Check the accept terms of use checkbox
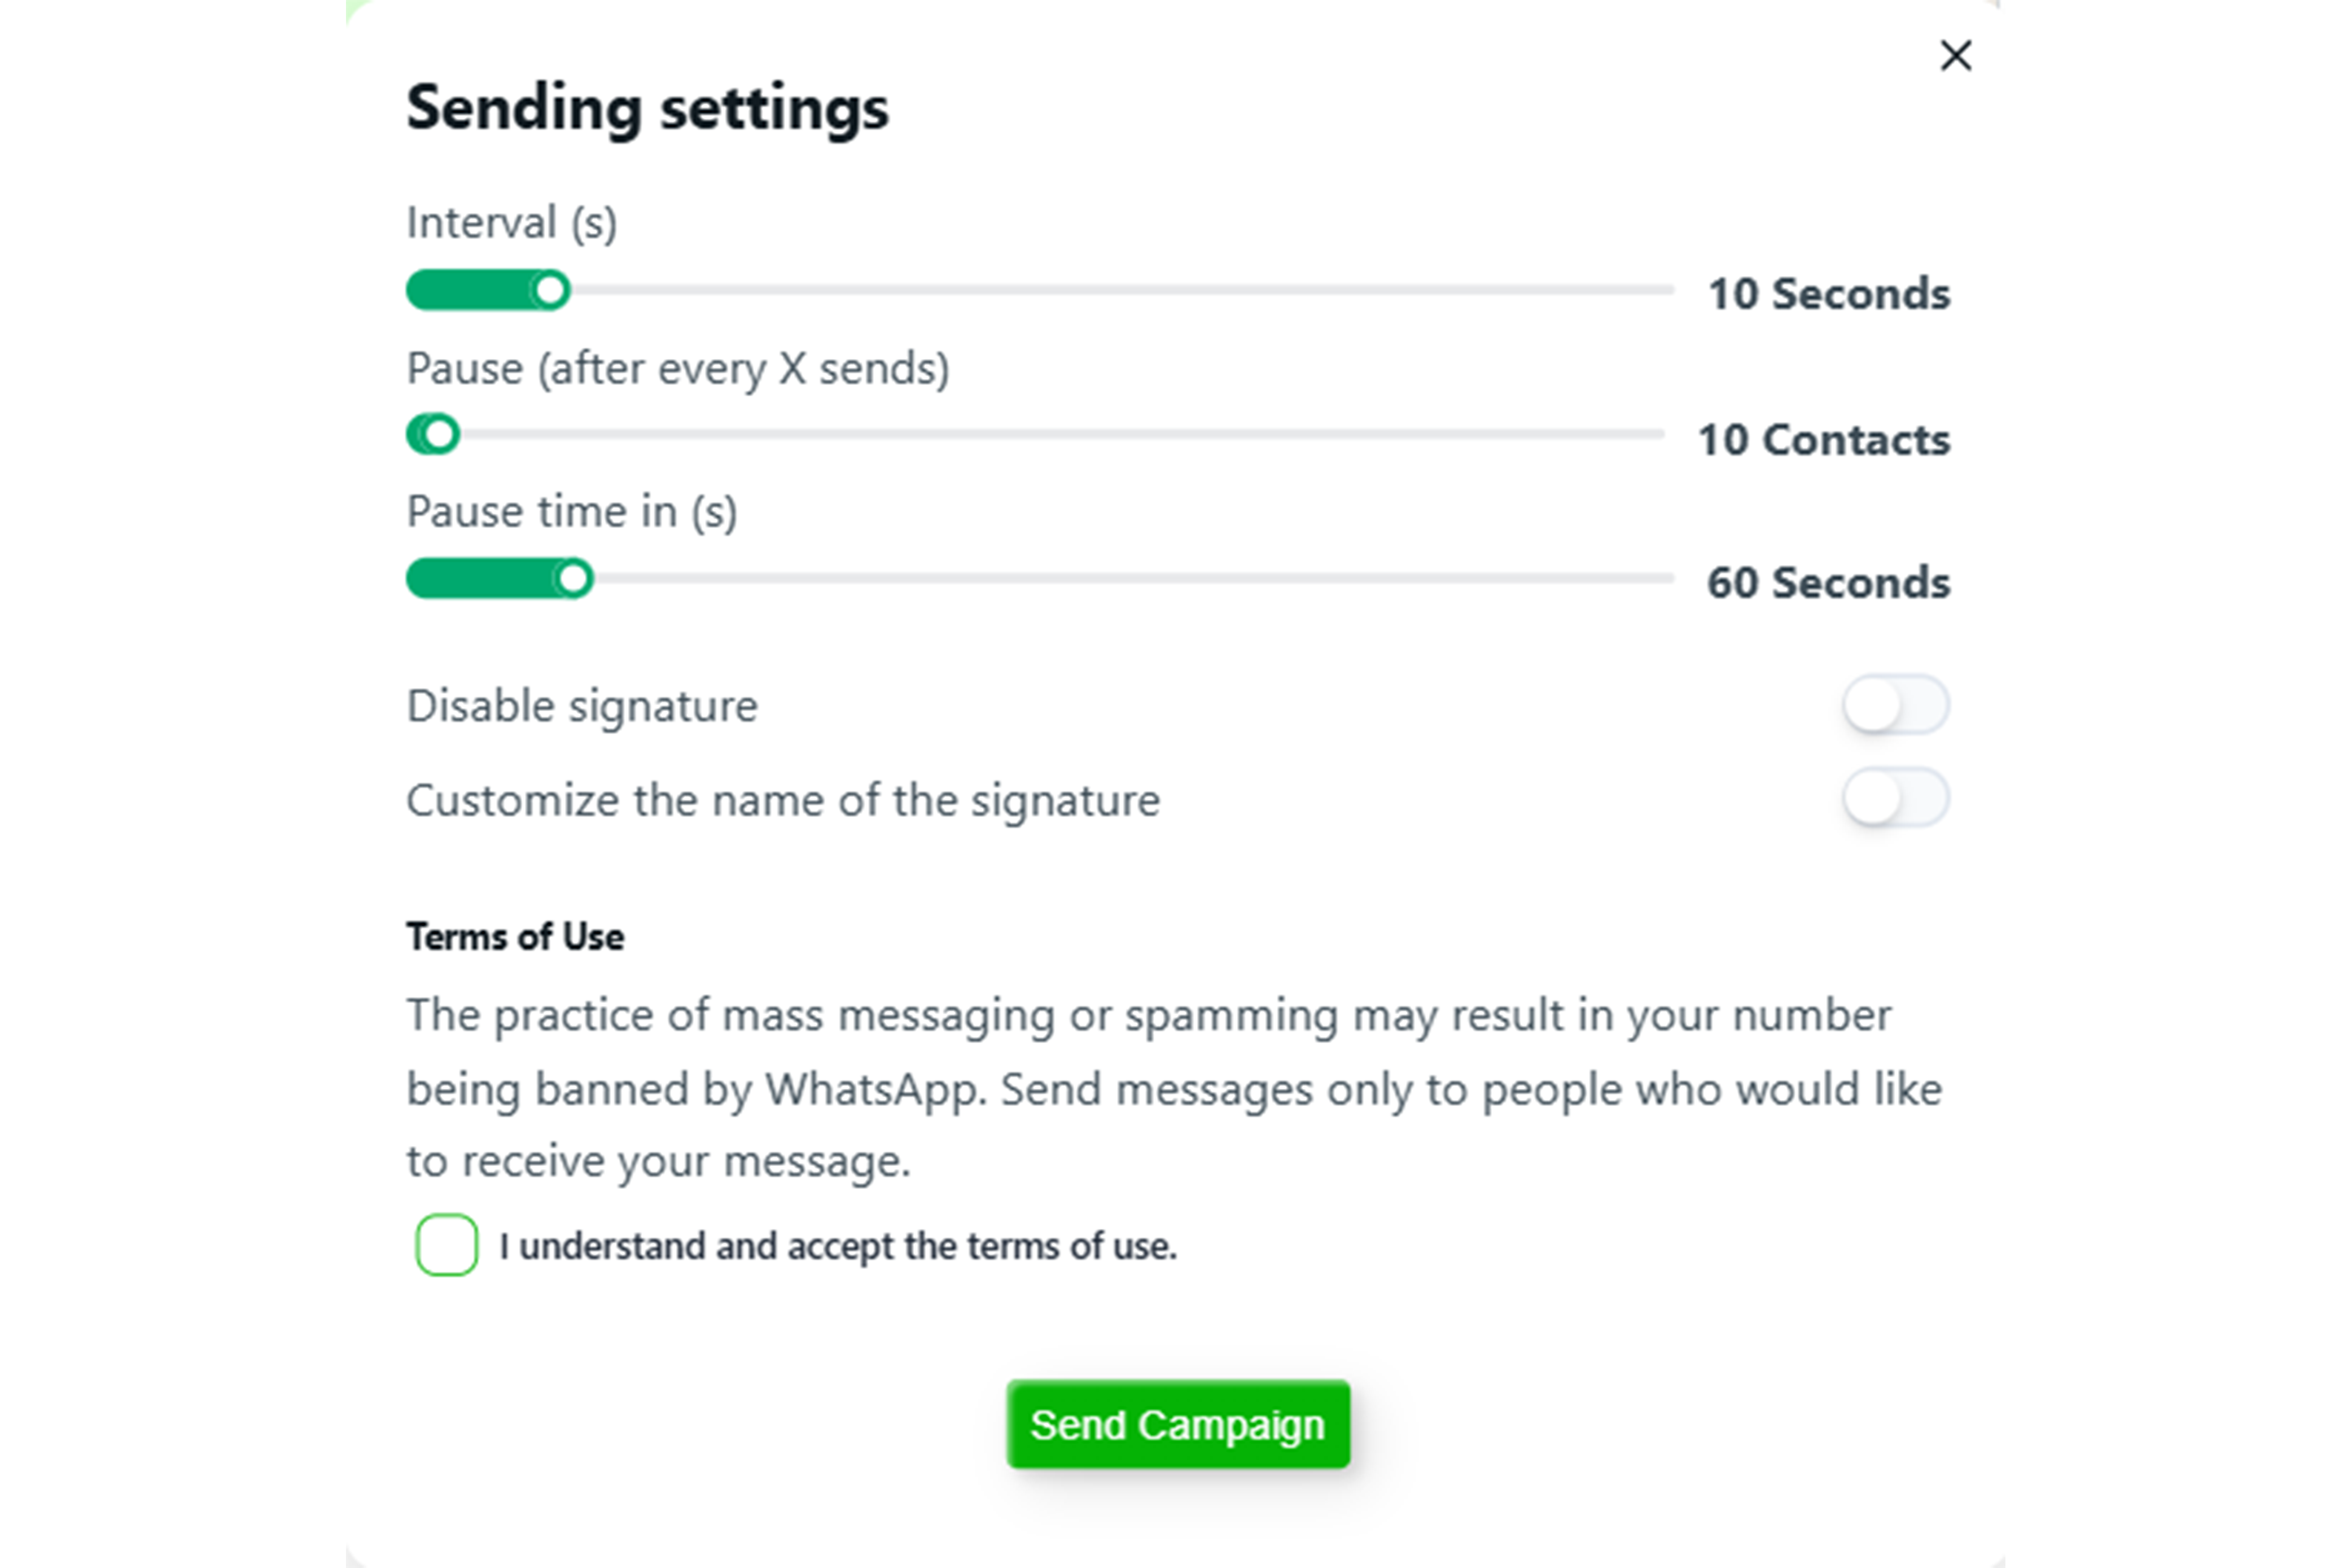 [446, 1245]
